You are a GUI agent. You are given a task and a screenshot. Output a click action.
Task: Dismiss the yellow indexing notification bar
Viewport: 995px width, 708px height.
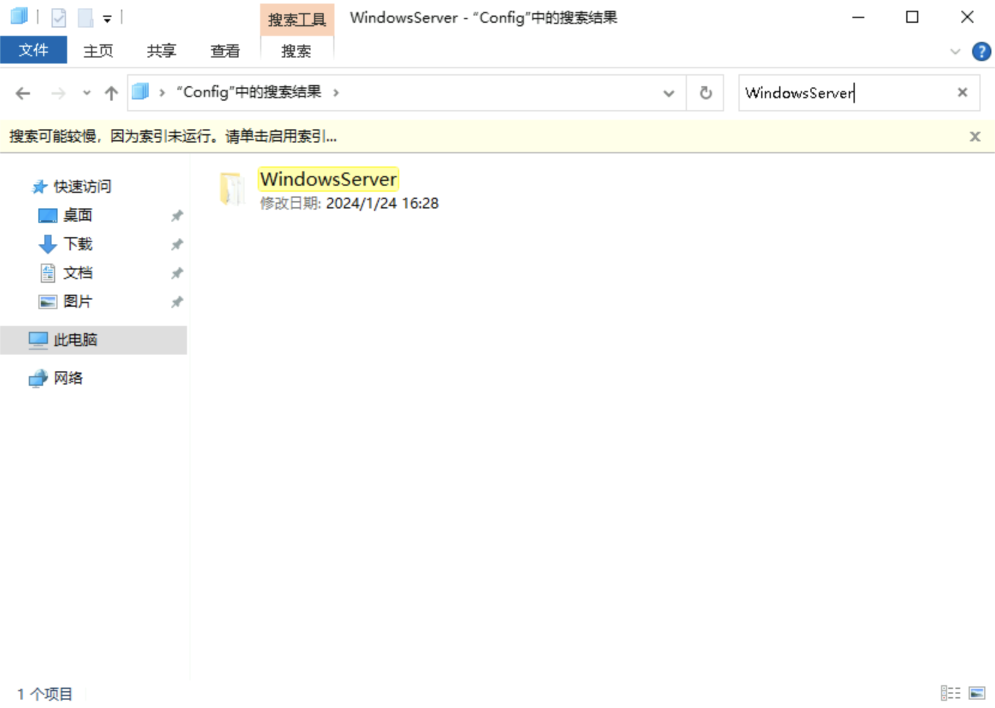point(975,137)
